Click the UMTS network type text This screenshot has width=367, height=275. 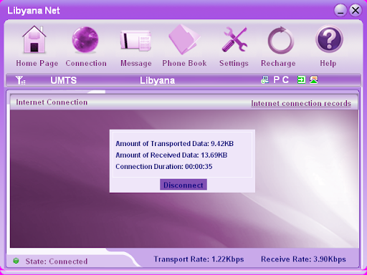pos(63,80)
